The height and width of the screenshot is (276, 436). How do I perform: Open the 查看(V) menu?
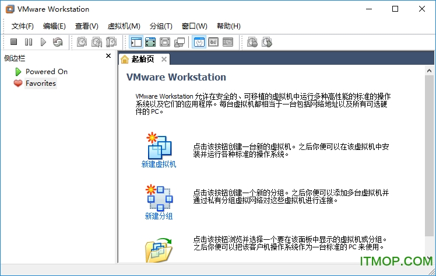[x=86, y=26]
